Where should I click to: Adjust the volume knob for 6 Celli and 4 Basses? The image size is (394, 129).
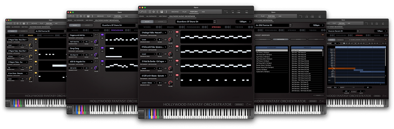click(x=170, y=83)
